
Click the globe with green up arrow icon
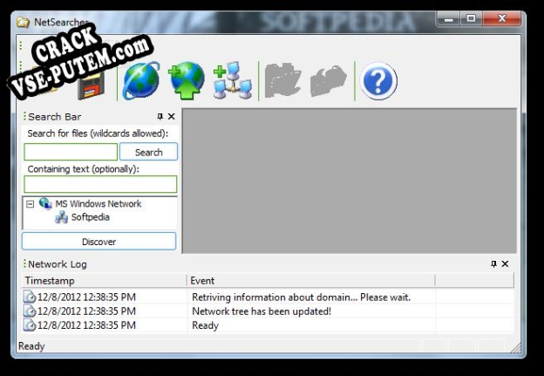(187, 80)
